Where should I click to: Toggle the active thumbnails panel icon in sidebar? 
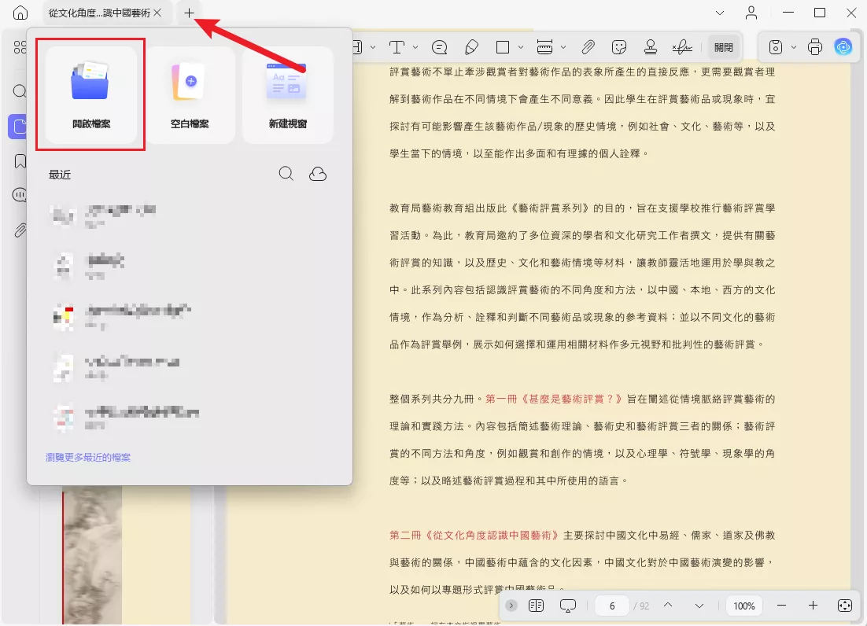click(x=18, y=127)
